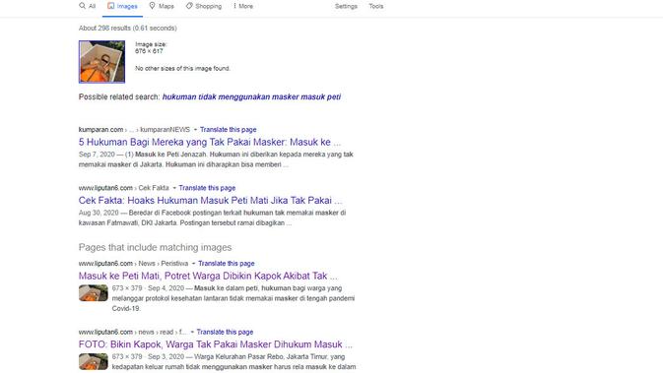This screenshot has width=663, height=373.
Task: Open Masuk ke Peti Mati, Potret Warga result
Action: point(208,276)
